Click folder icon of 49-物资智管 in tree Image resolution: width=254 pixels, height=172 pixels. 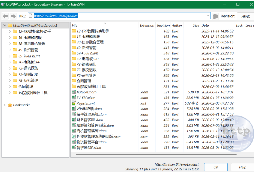(x=15, y=50)
